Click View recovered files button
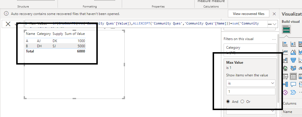This screenshot has height=117, width=302. click(249, 14)
